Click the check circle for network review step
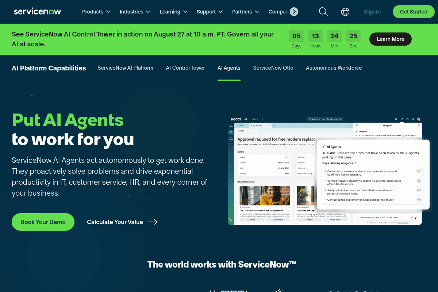Image resolution: width=438 pixels, height=292 pixels. [419, 171]
